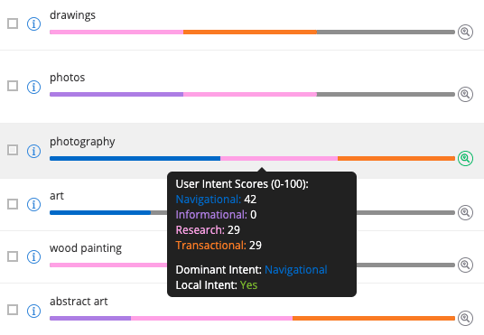Open info icon for photography keyword
Screen dimensions: 484x335
(33, 151)
